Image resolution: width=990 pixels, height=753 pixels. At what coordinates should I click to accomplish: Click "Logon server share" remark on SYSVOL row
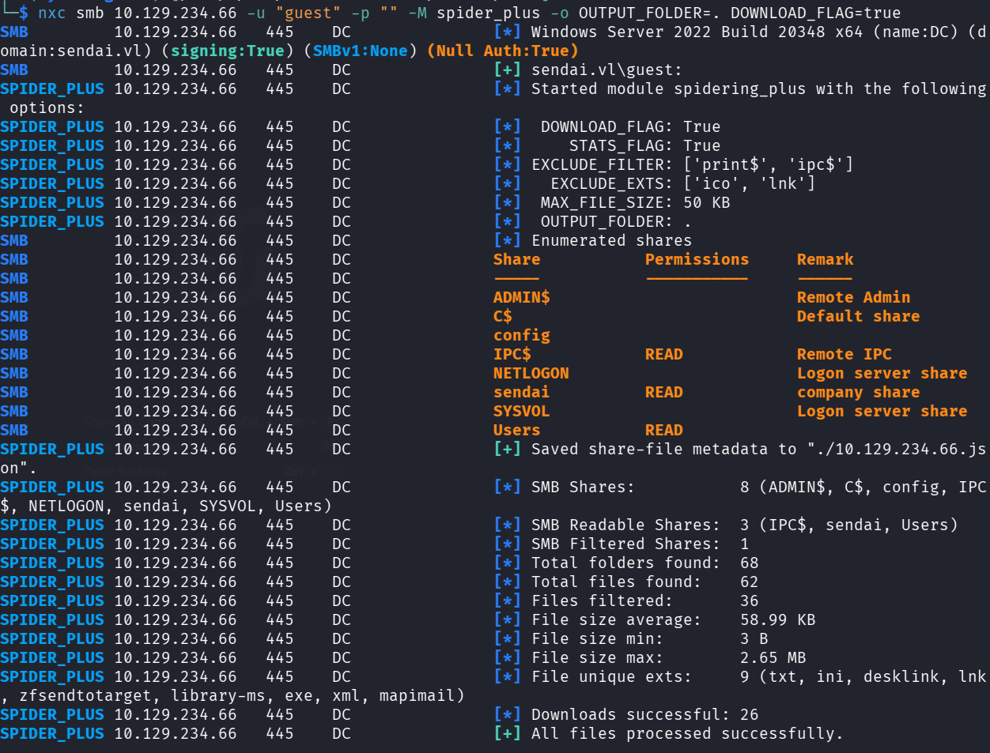point(882,411)
